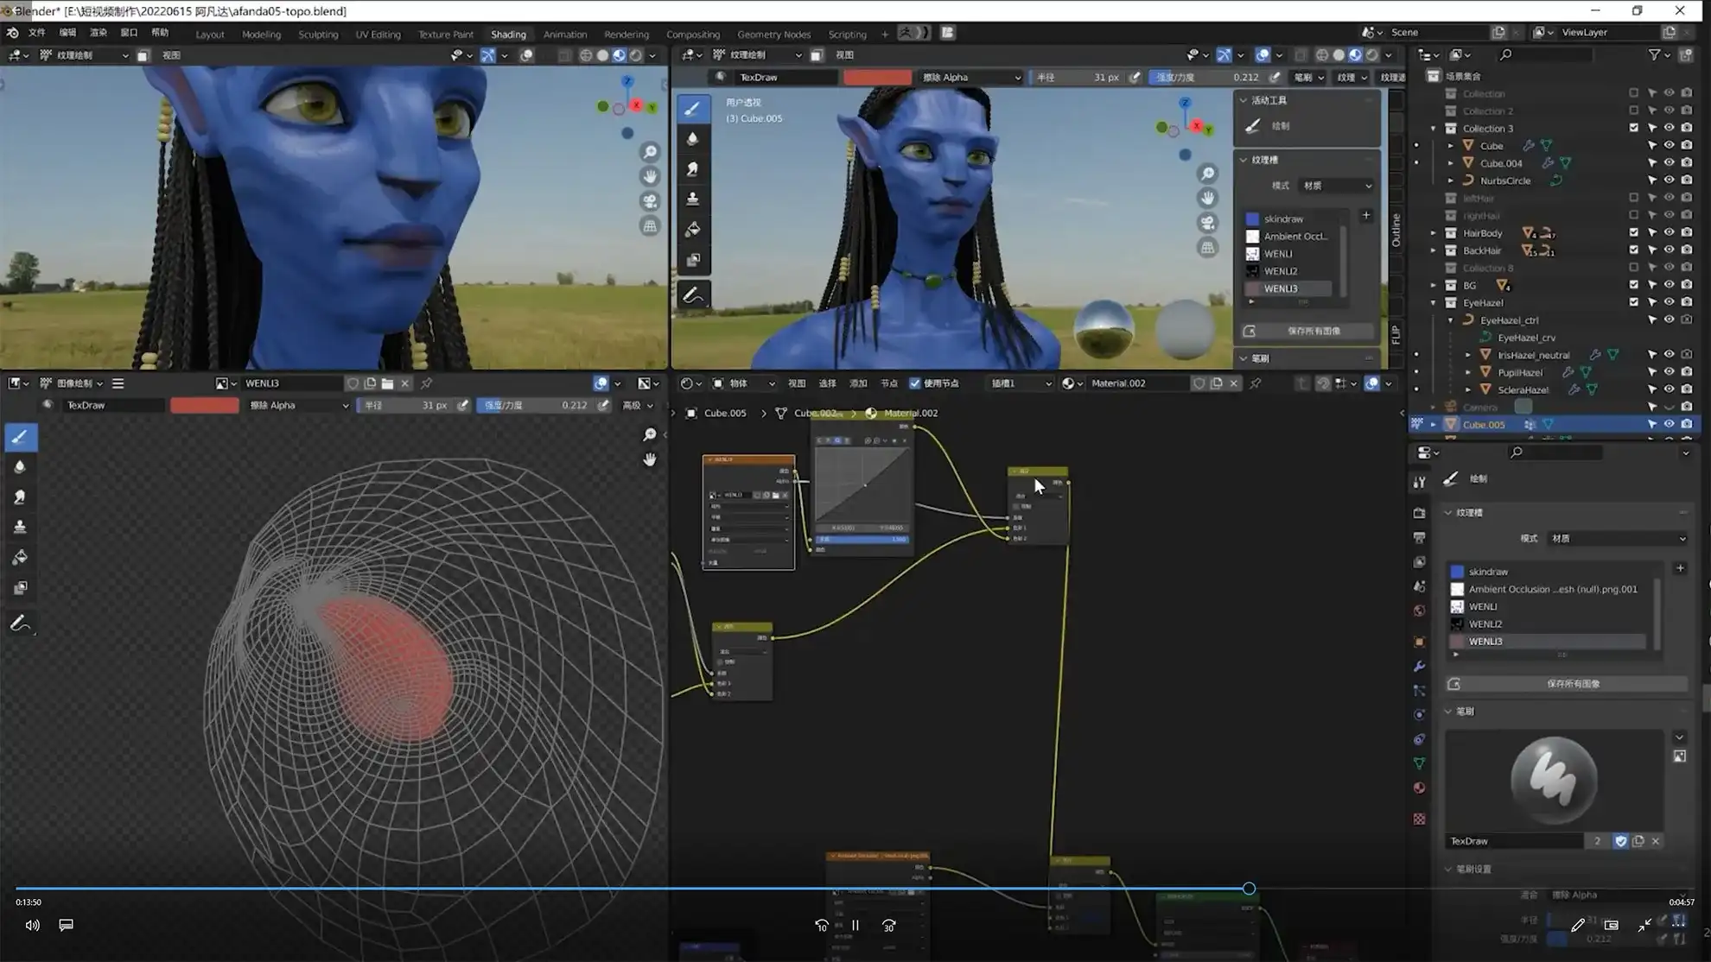
Task: Click the pan hand icon in image editor
Action: pos(650,459)
